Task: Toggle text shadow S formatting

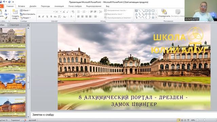Action: click(51, 17)
